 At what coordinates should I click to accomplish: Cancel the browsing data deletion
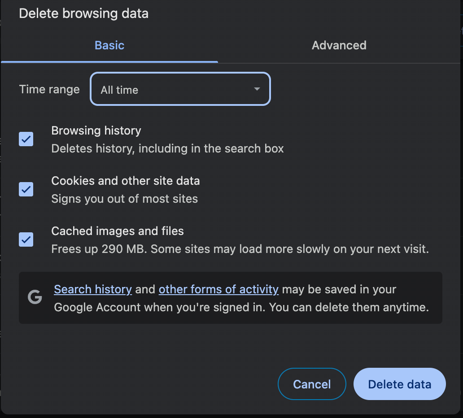pyautogui.click(x=312, y=384)
